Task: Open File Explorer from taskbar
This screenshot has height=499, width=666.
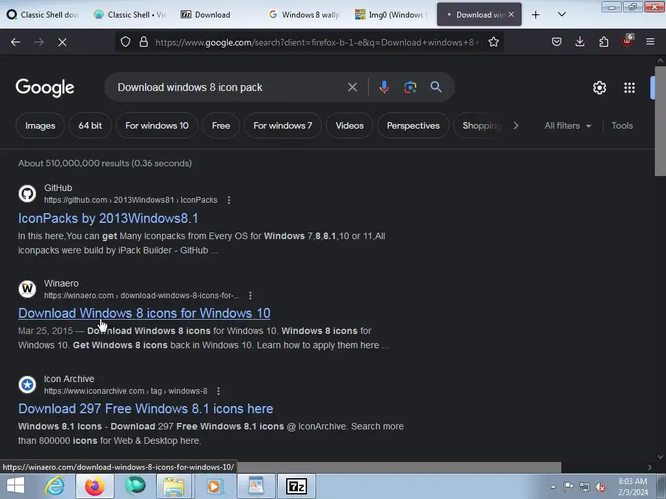Action: pyautogui.click(x=174, y=486)
